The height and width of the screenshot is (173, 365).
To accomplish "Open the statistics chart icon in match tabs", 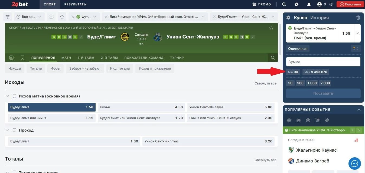I will (x=11, y=58).
